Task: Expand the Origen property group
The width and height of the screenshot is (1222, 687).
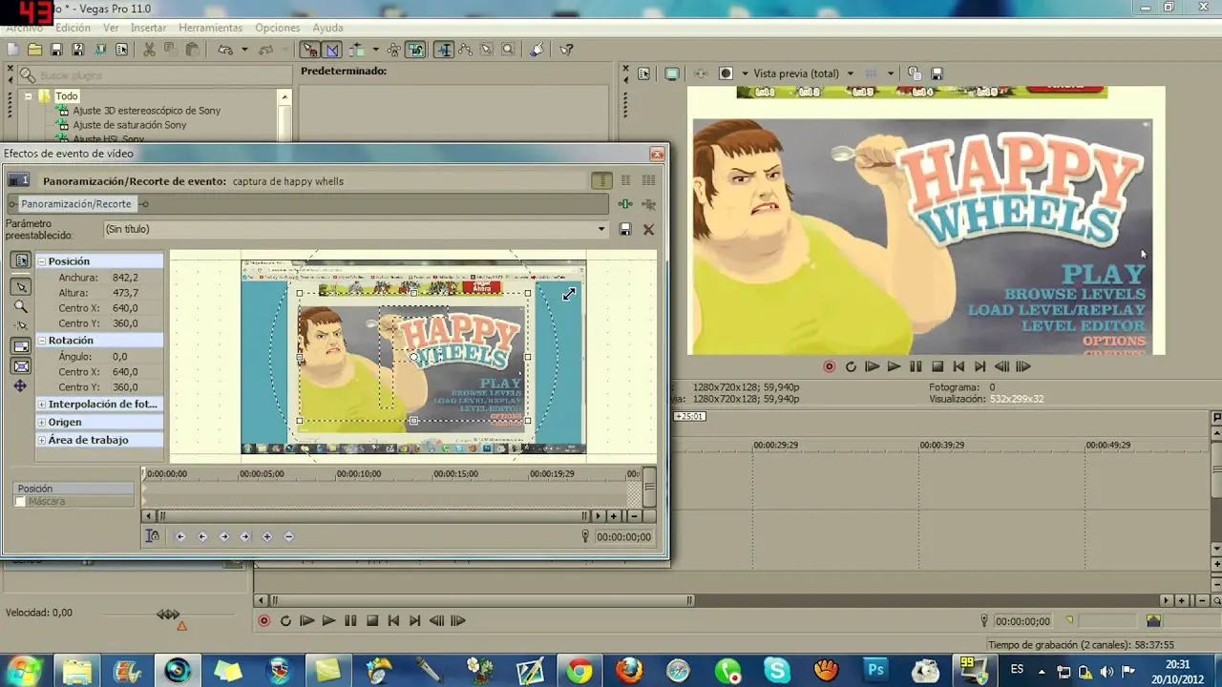Action: point(42,422)
